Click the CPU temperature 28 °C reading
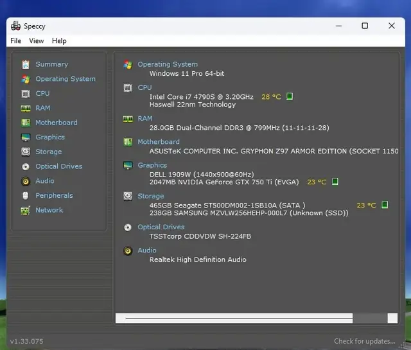 (x=271, y=97)
